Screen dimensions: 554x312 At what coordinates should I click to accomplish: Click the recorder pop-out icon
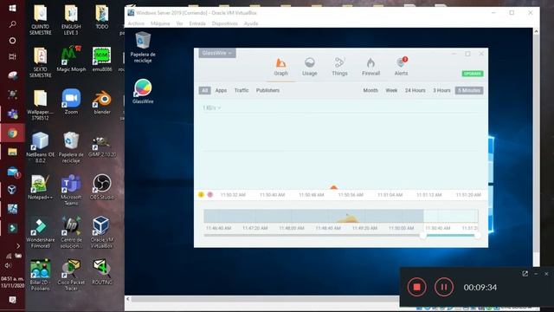(x=525, y=274)
